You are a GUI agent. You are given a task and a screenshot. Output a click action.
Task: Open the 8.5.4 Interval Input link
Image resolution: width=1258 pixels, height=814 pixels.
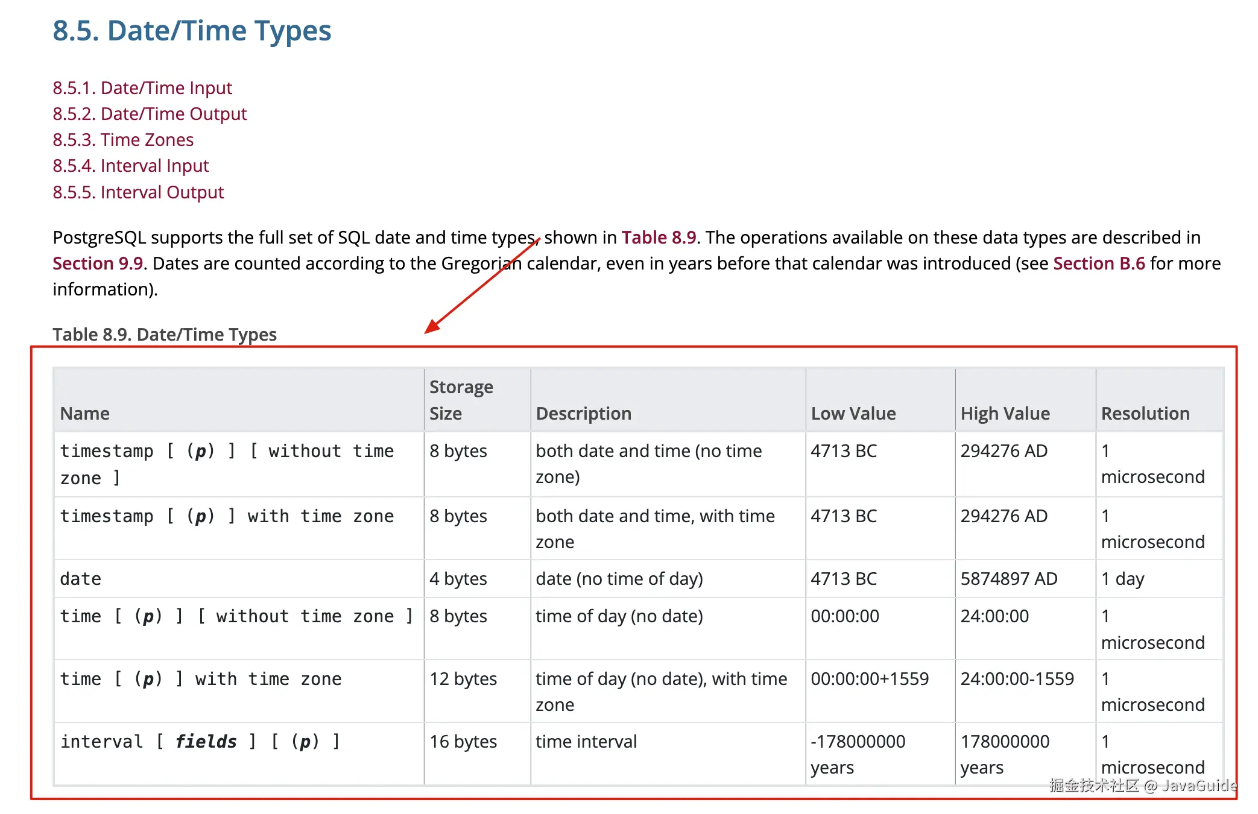pyautogui.click(x=130, y=166)
